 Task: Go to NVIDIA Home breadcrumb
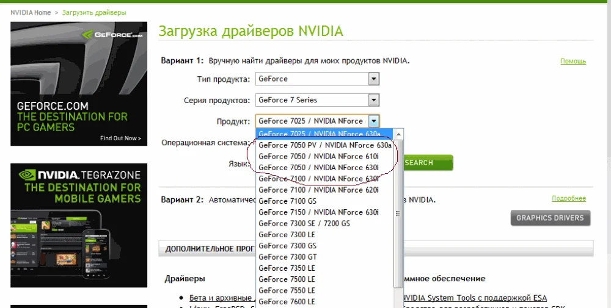[x=31, y=12]
